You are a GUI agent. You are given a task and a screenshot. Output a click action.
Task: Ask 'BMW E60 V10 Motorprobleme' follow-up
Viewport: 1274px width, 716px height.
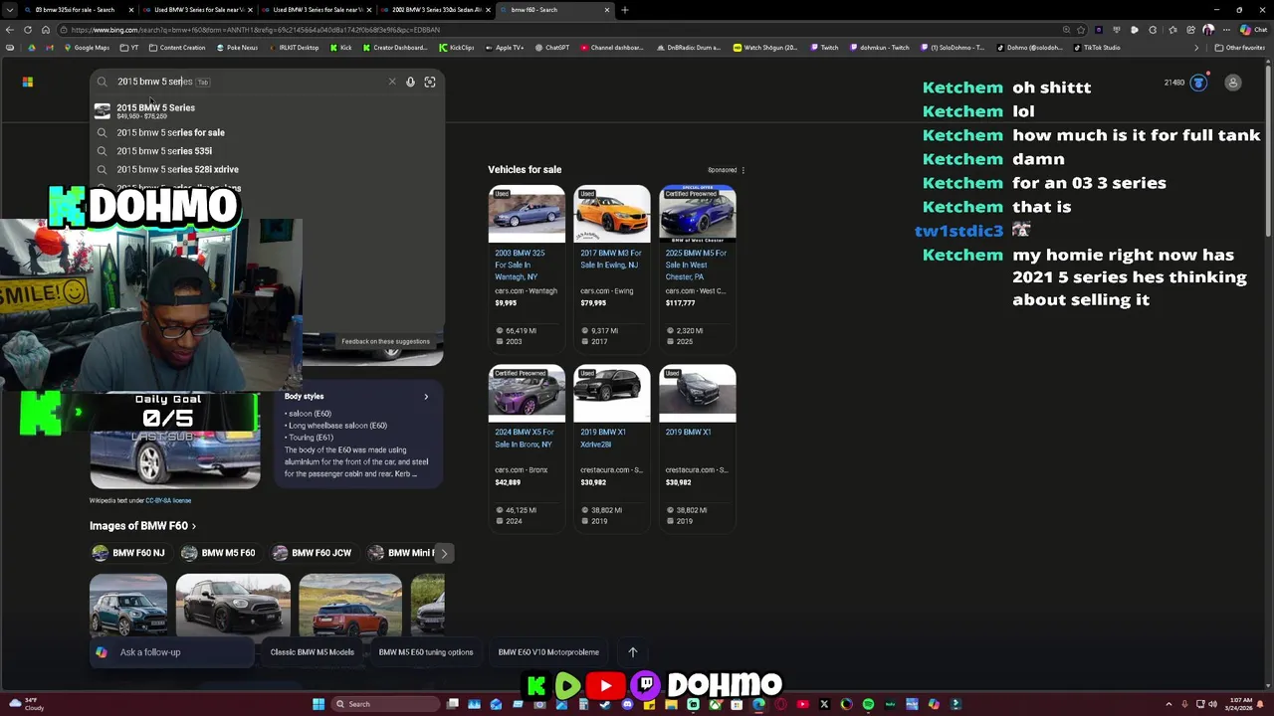548,652
